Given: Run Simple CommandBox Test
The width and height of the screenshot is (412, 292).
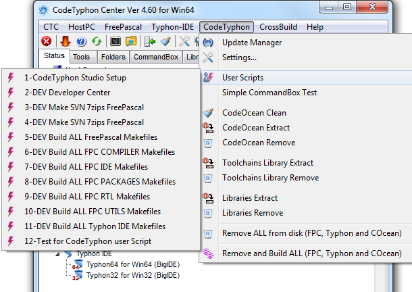Looking at the screenshot, I should pos(305,93).
